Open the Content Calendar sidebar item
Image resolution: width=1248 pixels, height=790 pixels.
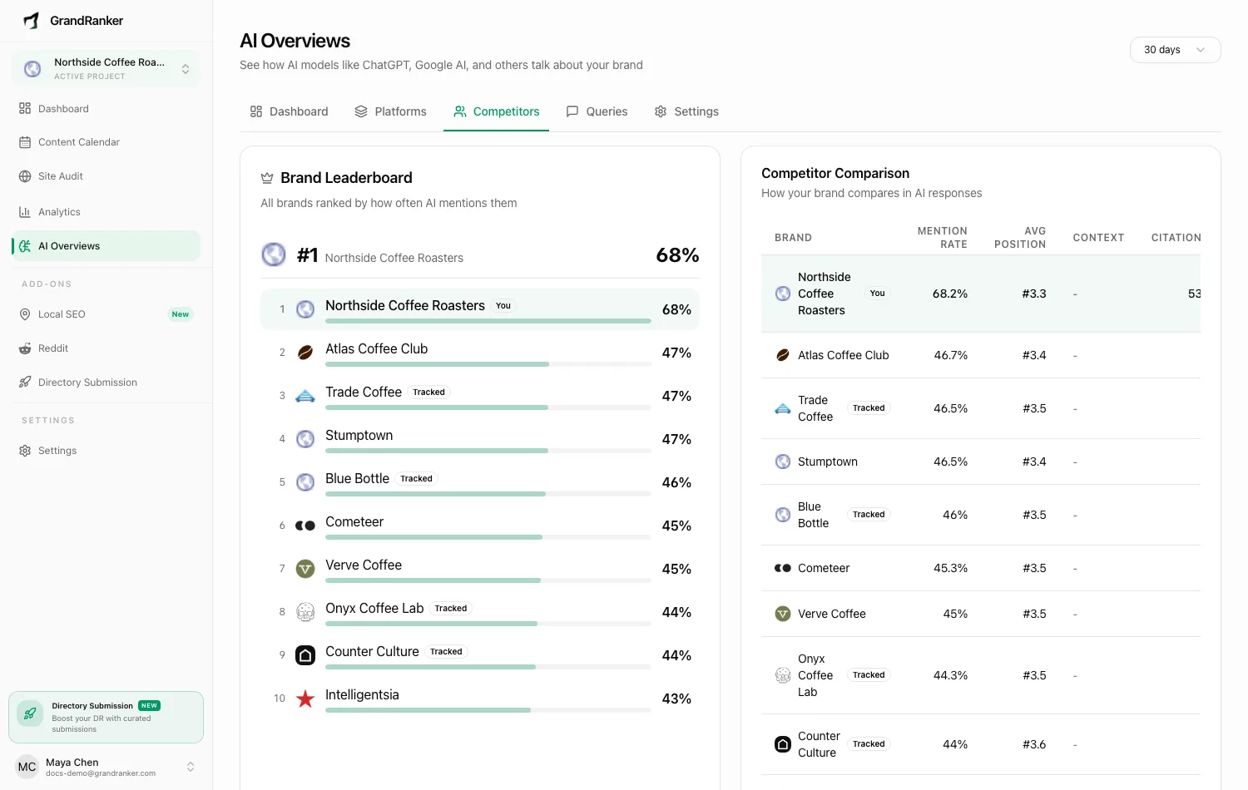(x=106, y=142)
